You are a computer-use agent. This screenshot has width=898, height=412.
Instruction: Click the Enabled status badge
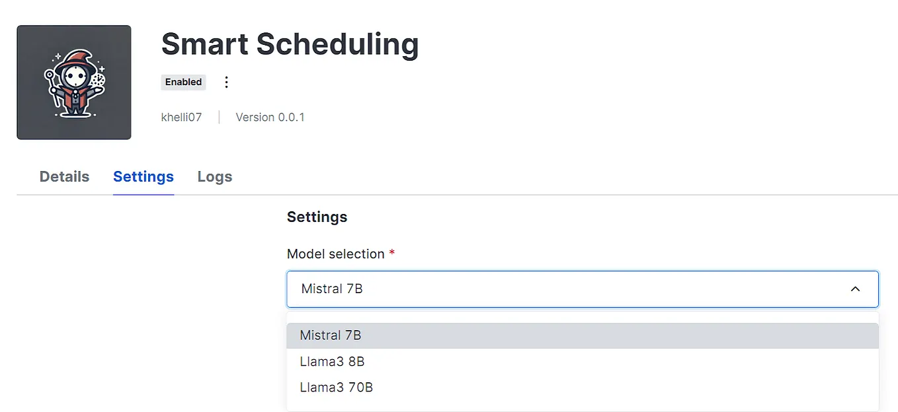183,82
